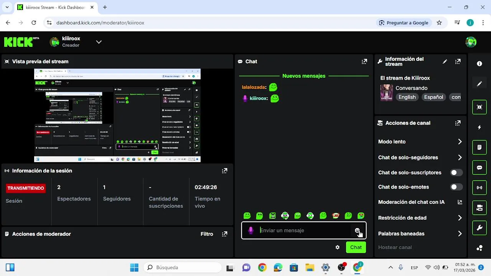Toggle the document notes sidebar icon
This screenshot has height=276, width=491.
(479, 147)
